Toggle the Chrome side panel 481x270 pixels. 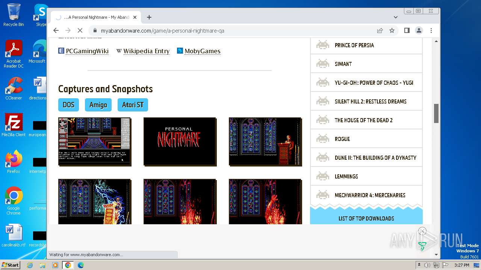407,30
